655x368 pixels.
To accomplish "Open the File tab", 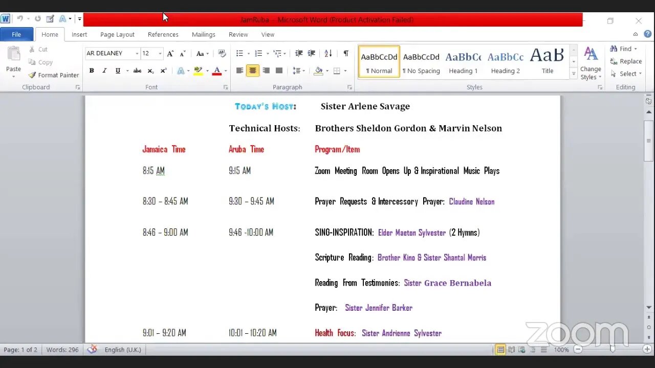I will coord(16,34).
